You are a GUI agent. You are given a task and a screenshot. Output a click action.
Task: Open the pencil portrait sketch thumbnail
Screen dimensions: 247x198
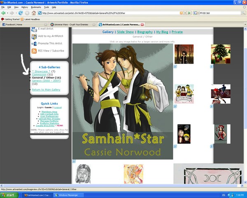83,174
